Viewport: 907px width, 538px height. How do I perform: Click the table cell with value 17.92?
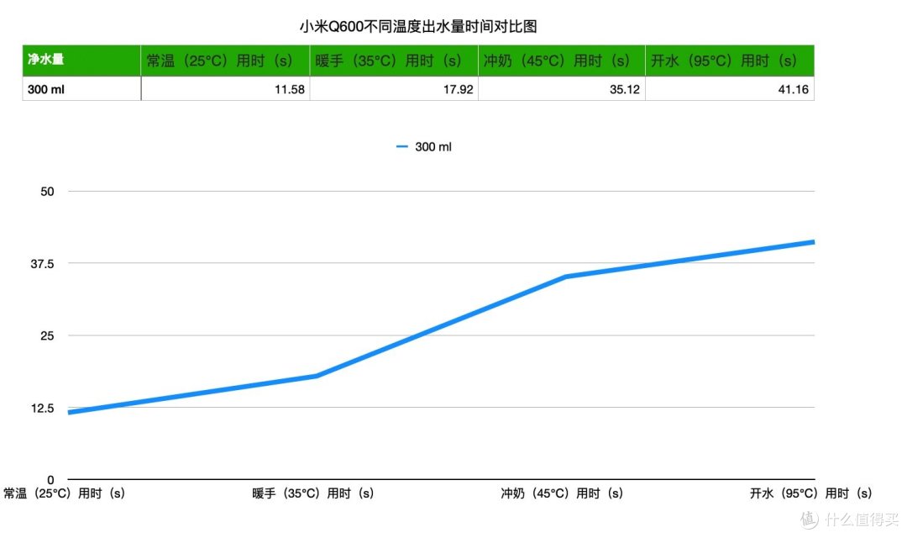point(394,88)
